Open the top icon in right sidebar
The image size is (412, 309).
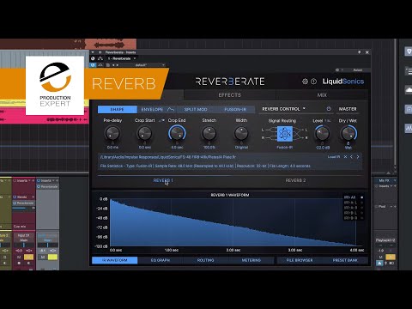click(x=409, y=51)
